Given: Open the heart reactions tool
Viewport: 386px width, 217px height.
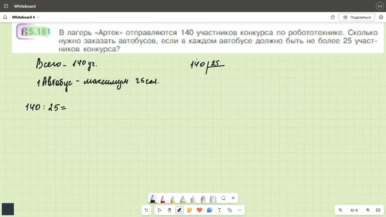Looking at the screenshot, I should click(200, 210).
